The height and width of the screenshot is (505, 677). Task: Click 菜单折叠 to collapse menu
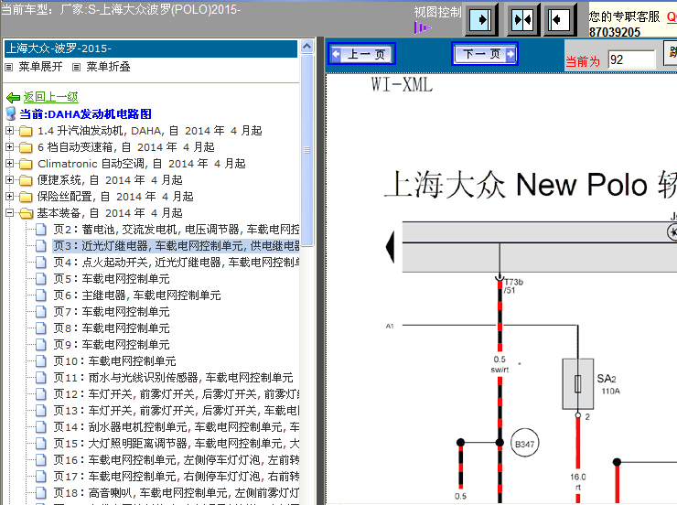[x=108, y=67]
